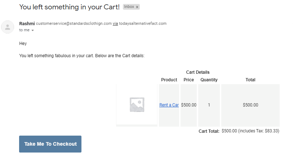The width and height of the screenshot is (293, 159).
Task: Select the customerservice@standardsclothign.com sender address
Action: point(74,24)
